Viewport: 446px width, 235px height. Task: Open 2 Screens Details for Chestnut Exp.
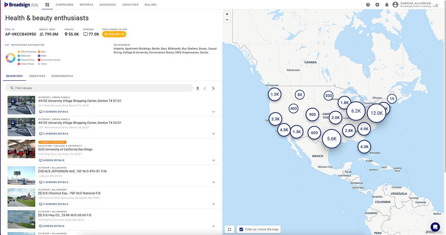point(54,204)
